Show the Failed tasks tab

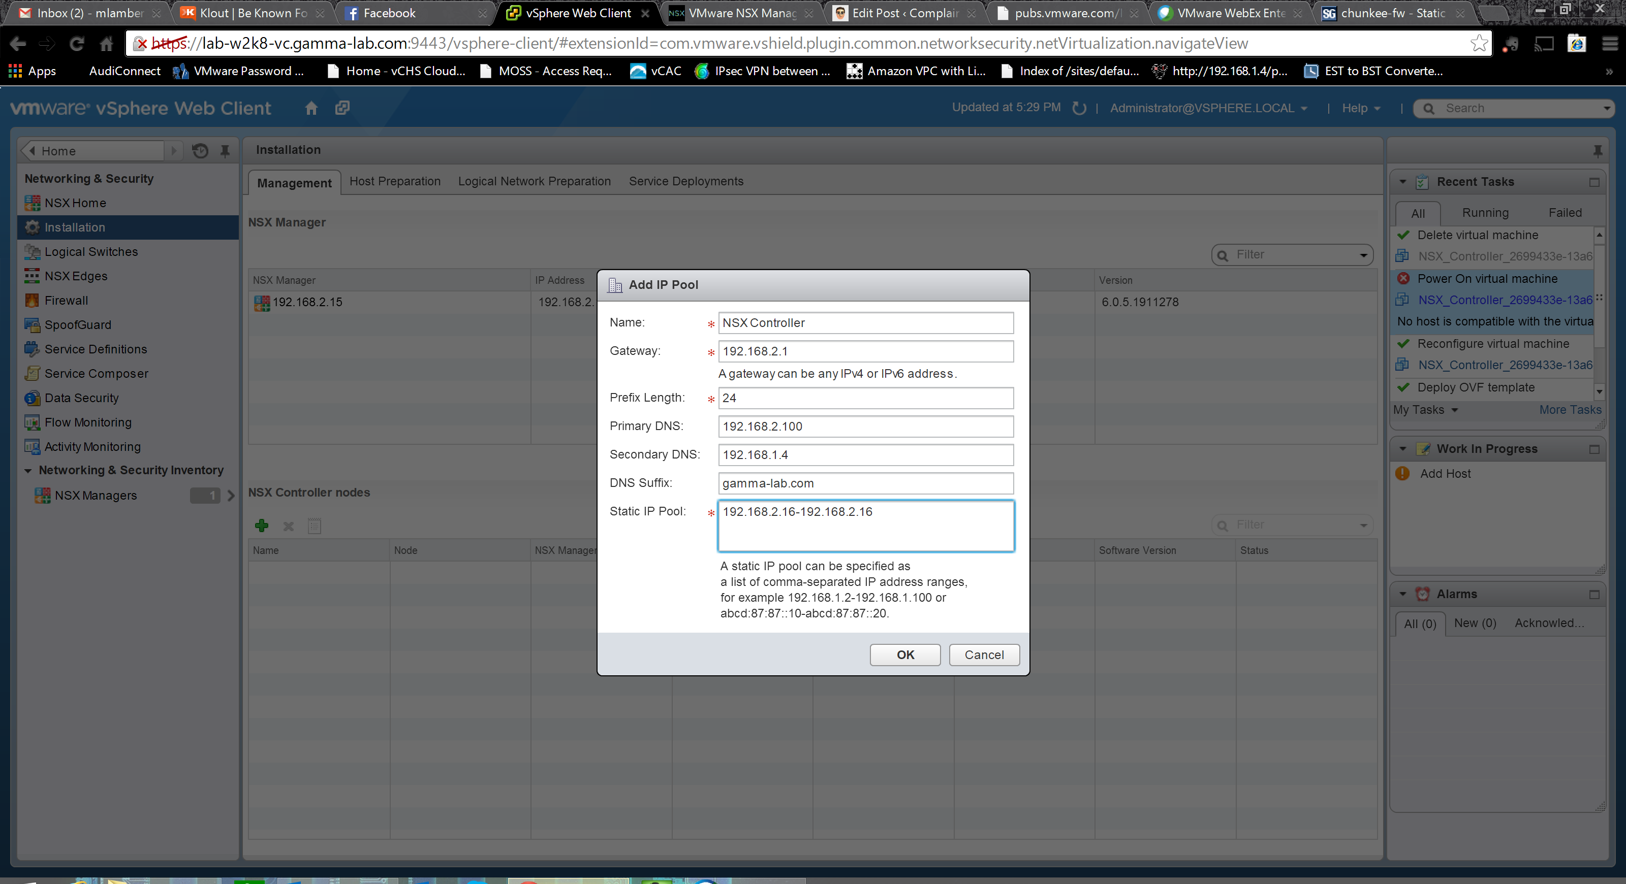[x=1564, y=212]
